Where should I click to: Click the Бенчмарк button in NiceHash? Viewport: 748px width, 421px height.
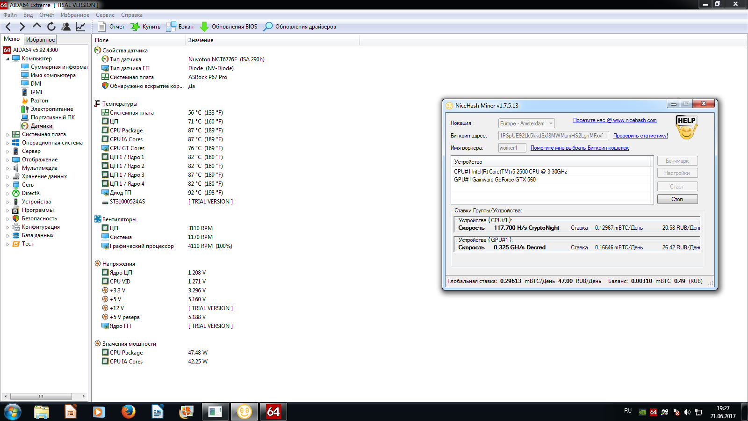(x=677, y=161)
